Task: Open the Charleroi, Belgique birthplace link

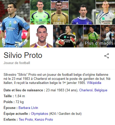Action: click(x=93, y=90)
